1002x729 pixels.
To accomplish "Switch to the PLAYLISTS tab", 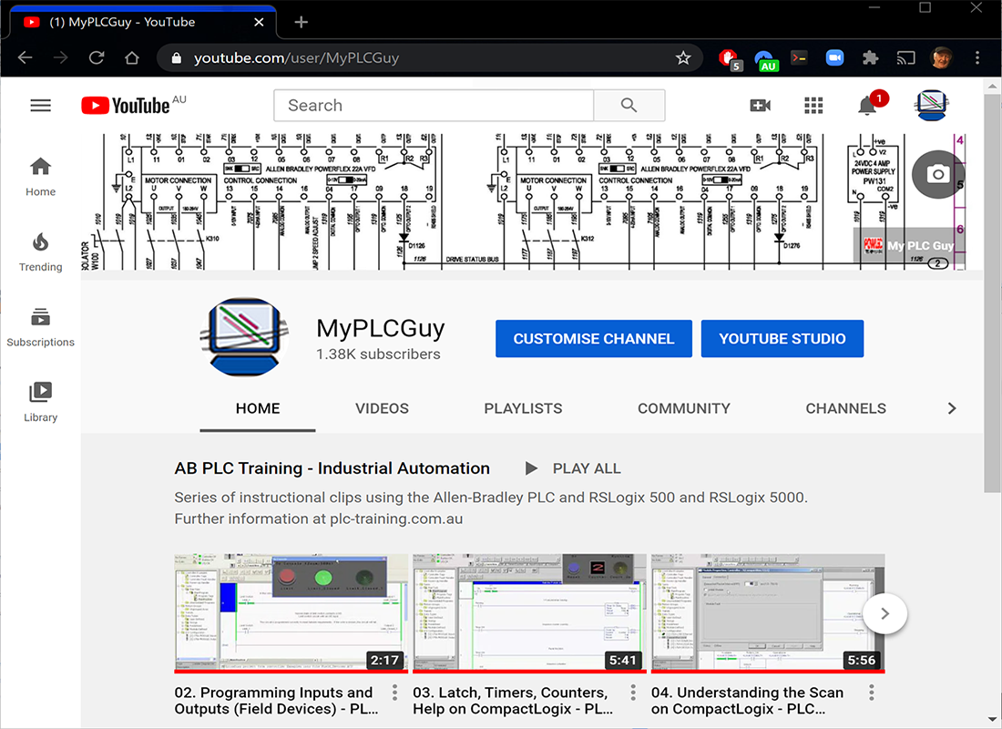I will pyautogui.click(x=524, y=408).
